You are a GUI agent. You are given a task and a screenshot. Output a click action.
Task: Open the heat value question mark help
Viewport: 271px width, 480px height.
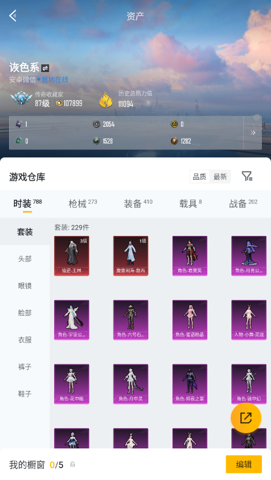(x=148, y=104)
